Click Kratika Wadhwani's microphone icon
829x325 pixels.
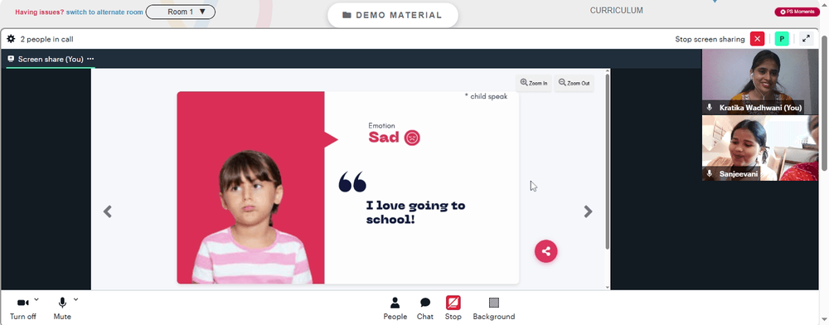[710, 107]
